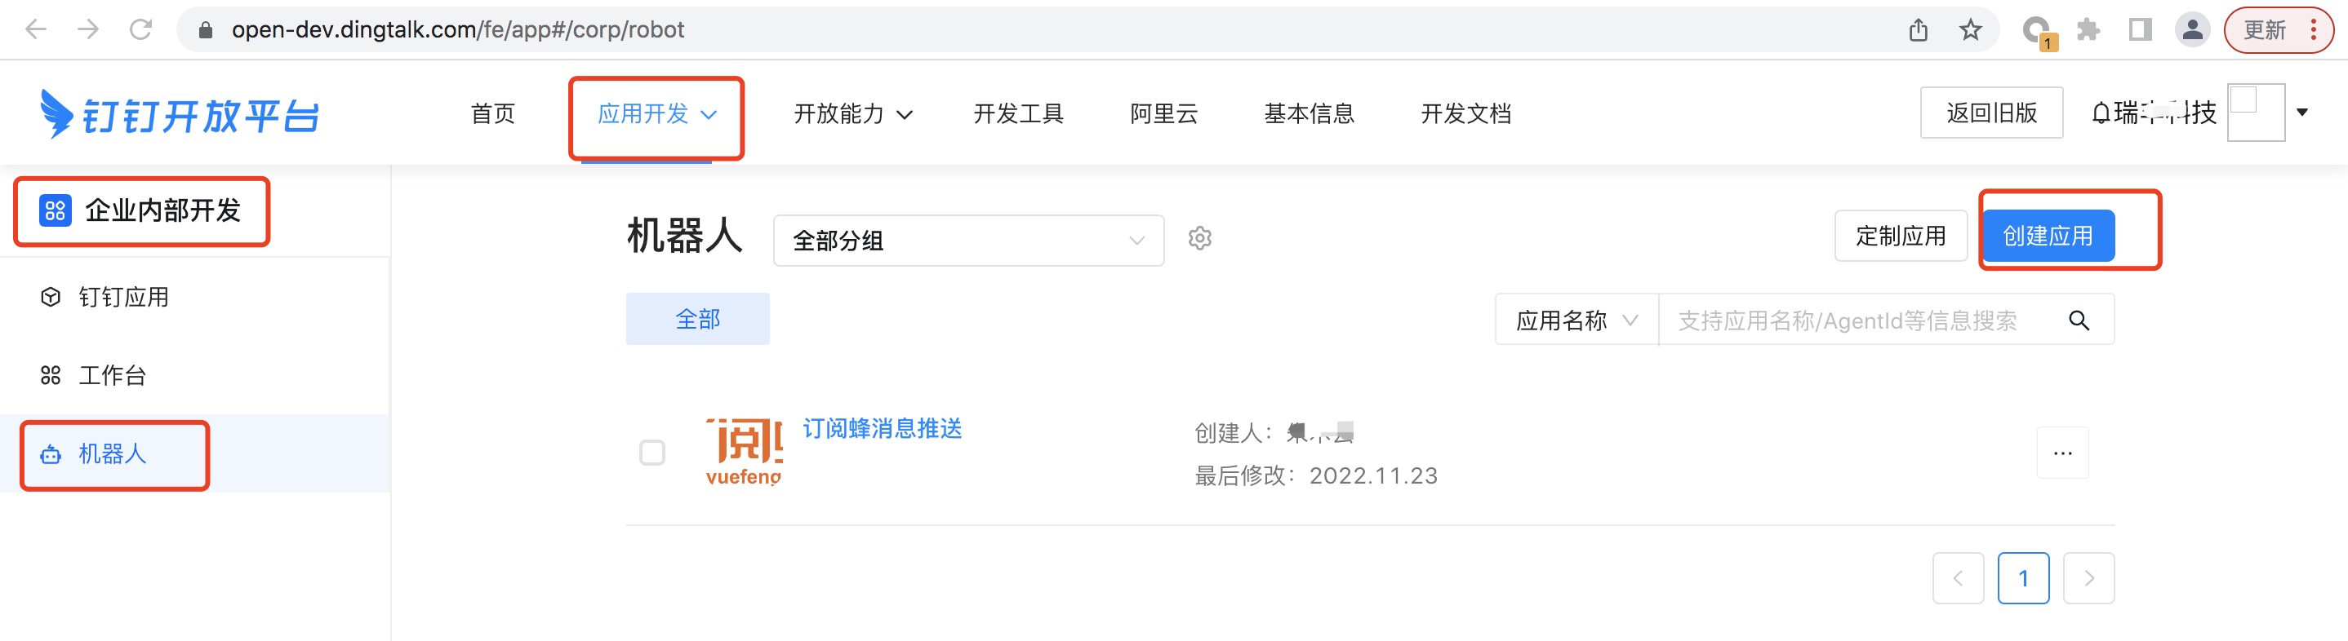Screen dimensions: 2348x641
Task: Click the DingTalk Open Platform logo
Action: (180, 115)
